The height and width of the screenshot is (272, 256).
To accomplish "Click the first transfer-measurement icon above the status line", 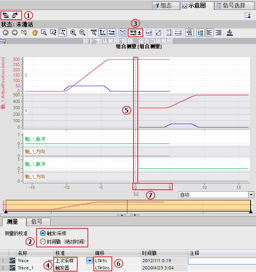I will click(6, 16).
